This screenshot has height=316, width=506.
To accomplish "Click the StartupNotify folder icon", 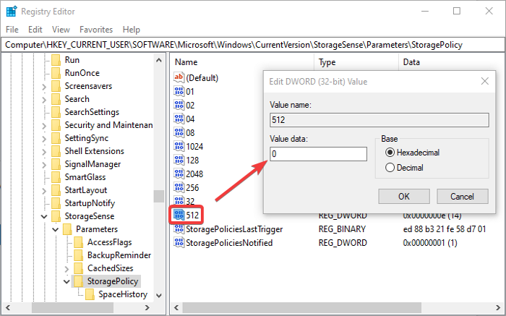I will (56, 203).
